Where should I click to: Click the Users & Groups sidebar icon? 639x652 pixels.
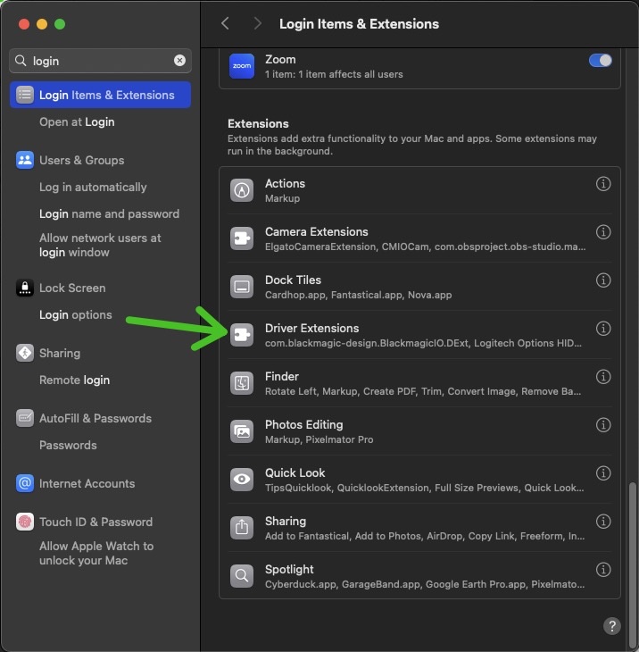(25, 160)
